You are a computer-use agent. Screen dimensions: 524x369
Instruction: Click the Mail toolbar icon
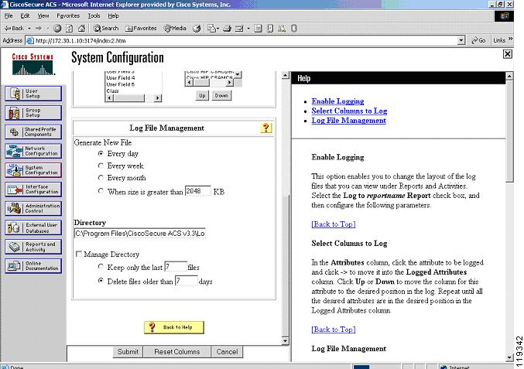[239, 29]
